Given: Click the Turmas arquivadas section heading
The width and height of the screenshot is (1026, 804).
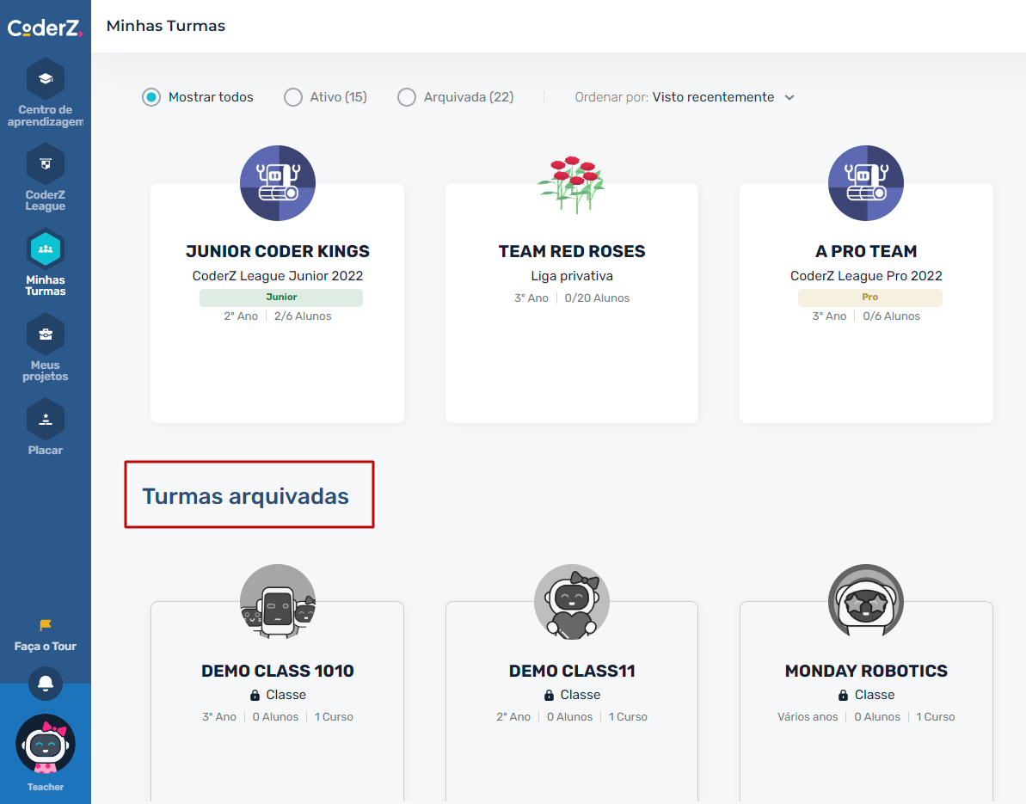Looking at the screenshot, I should click(x=245, y=496).
